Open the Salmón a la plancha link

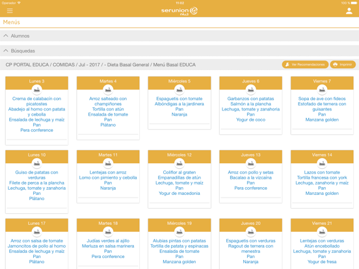pyautogui.click(x=250, y=104)
